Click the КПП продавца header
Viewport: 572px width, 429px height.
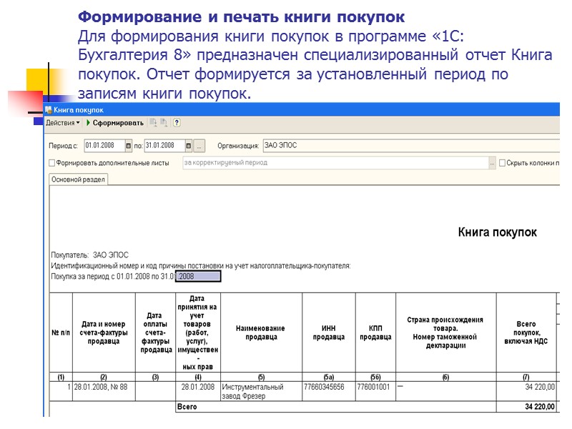click(x=375, y=332)
